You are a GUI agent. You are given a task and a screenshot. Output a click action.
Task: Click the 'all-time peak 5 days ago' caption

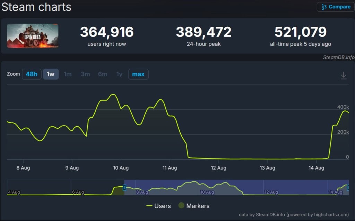click(301, 44)
